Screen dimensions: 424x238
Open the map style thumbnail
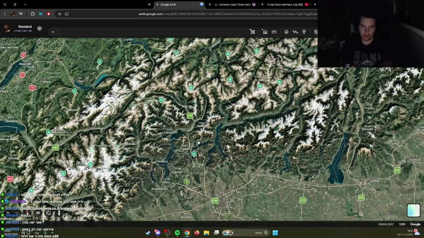(413, 211)
